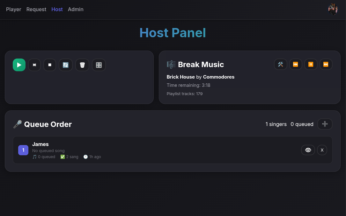Click 'Time remaining: 3:18' text
Viewport: 346px width, 216px height.
pos(188,85)
